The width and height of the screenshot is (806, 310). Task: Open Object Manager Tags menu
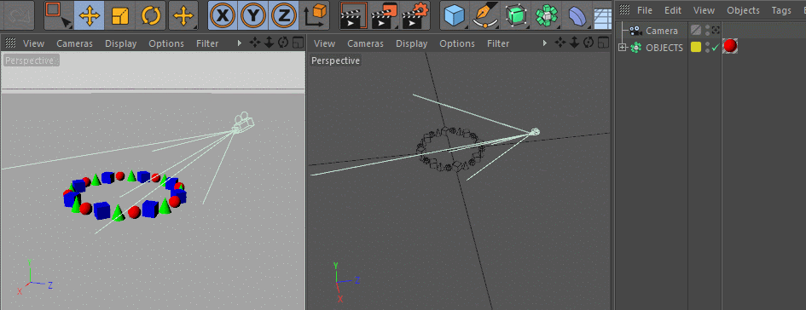point(781,10)
